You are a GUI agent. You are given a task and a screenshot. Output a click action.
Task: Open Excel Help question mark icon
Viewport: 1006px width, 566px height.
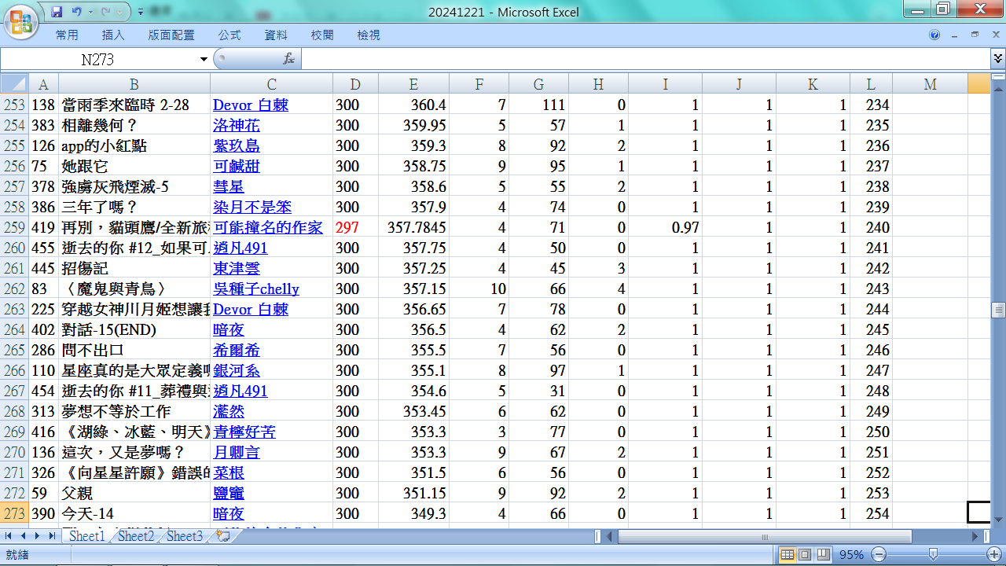point(934,35)
